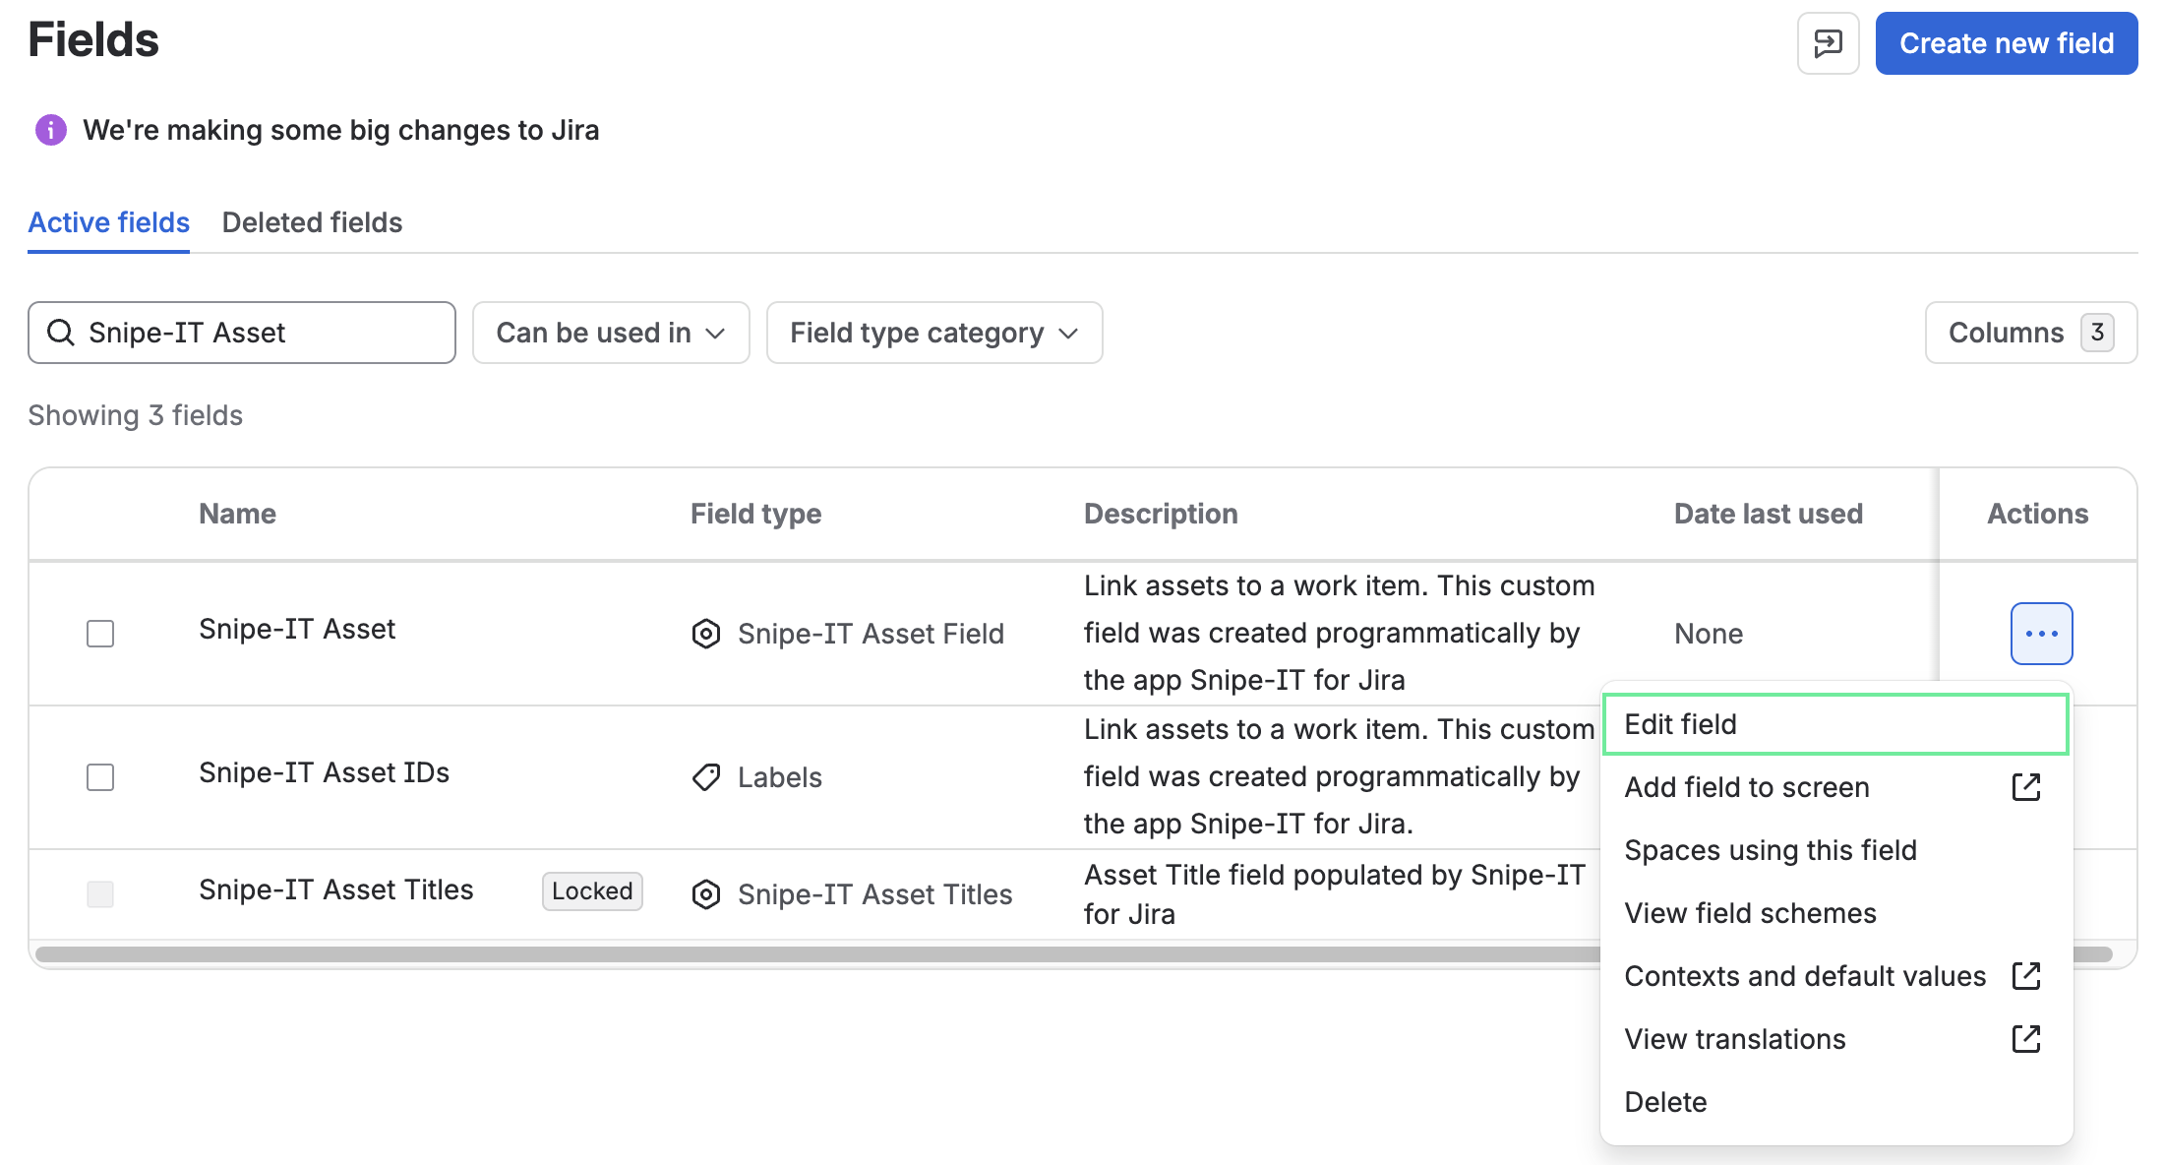Viewport: 2164px width, 1165px height.
Task: Select the Active fields tab
Action: tap(108, 222)
